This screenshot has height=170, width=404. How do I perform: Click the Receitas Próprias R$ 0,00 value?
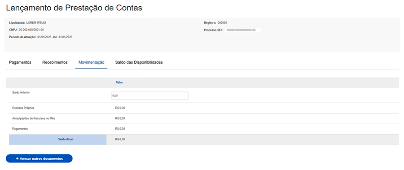pos(120,108)
